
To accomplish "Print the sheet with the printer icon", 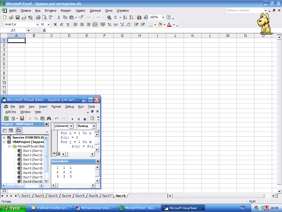I will click(38, 17).
